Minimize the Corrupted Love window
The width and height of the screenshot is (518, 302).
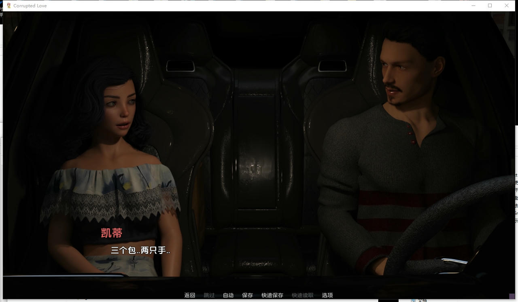pos(473,6)
